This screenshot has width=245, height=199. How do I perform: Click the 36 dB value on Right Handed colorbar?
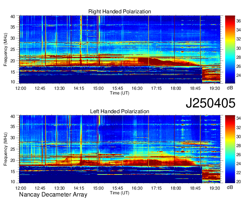point(239,21)
